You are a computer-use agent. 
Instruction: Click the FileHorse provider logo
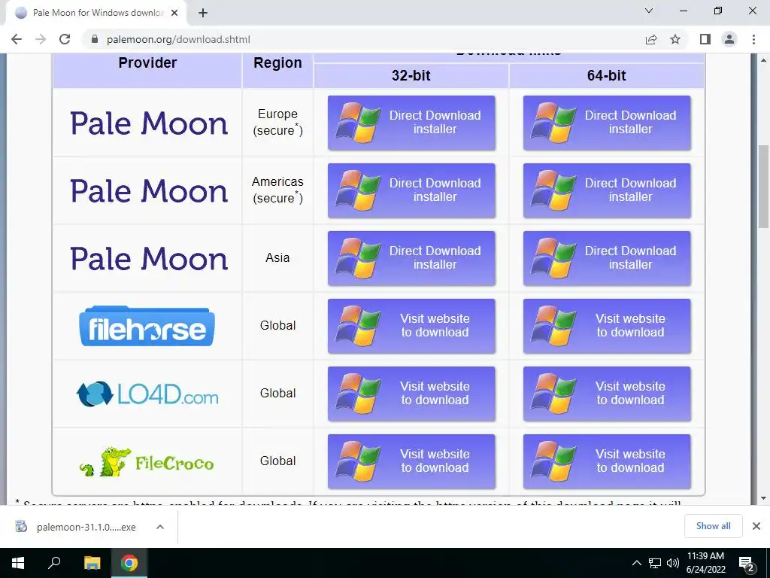(147, 327)
